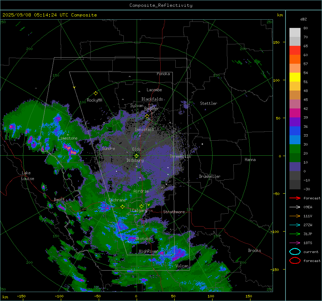Pick the magenta 42-39 dBZ swatch

(295, 113)
